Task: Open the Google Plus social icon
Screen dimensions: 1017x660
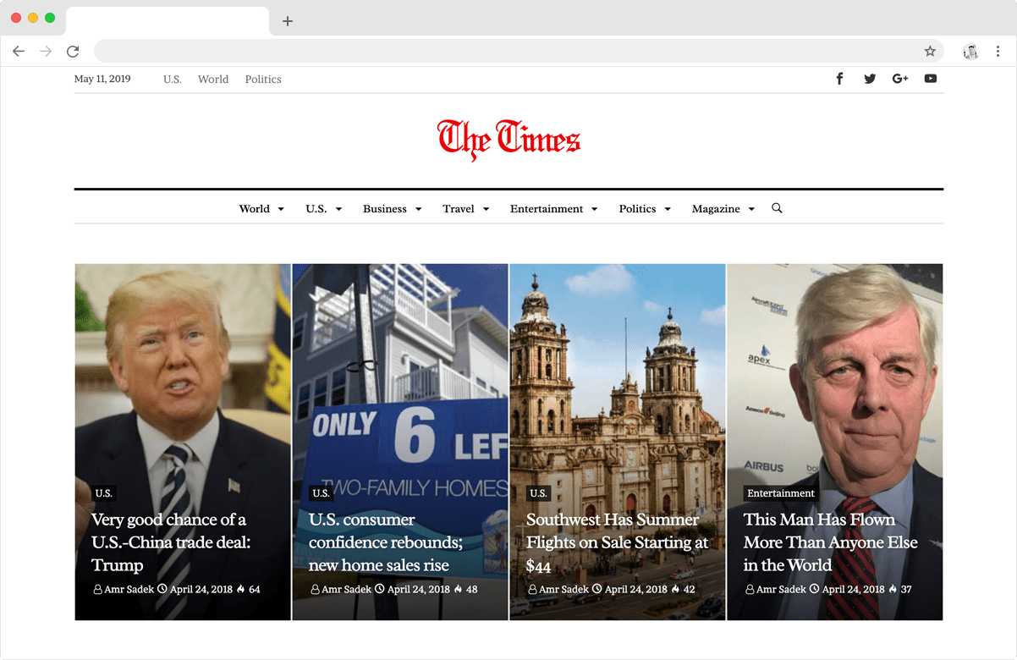Action: coord(900,79)
